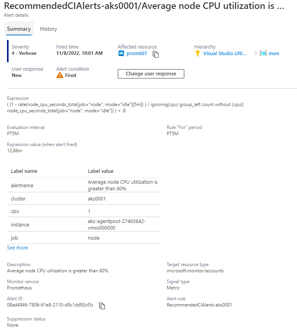Switch to the History tab
Image resolution: width=297 pixels, height=336 pixels.
click(x=48, y=29)
